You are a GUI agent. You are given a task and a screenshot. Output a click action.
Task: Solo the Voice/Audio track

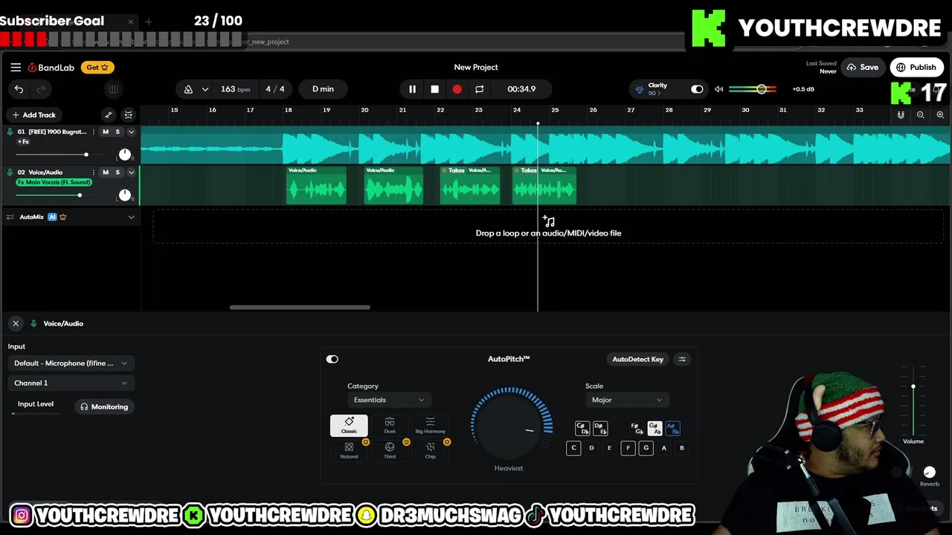coord(118,172)
